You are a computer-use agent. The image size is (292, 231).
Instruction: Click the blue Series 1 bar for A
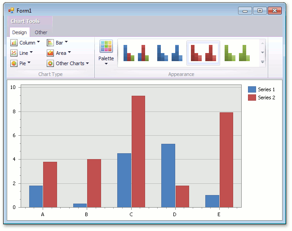pos(36,196)
